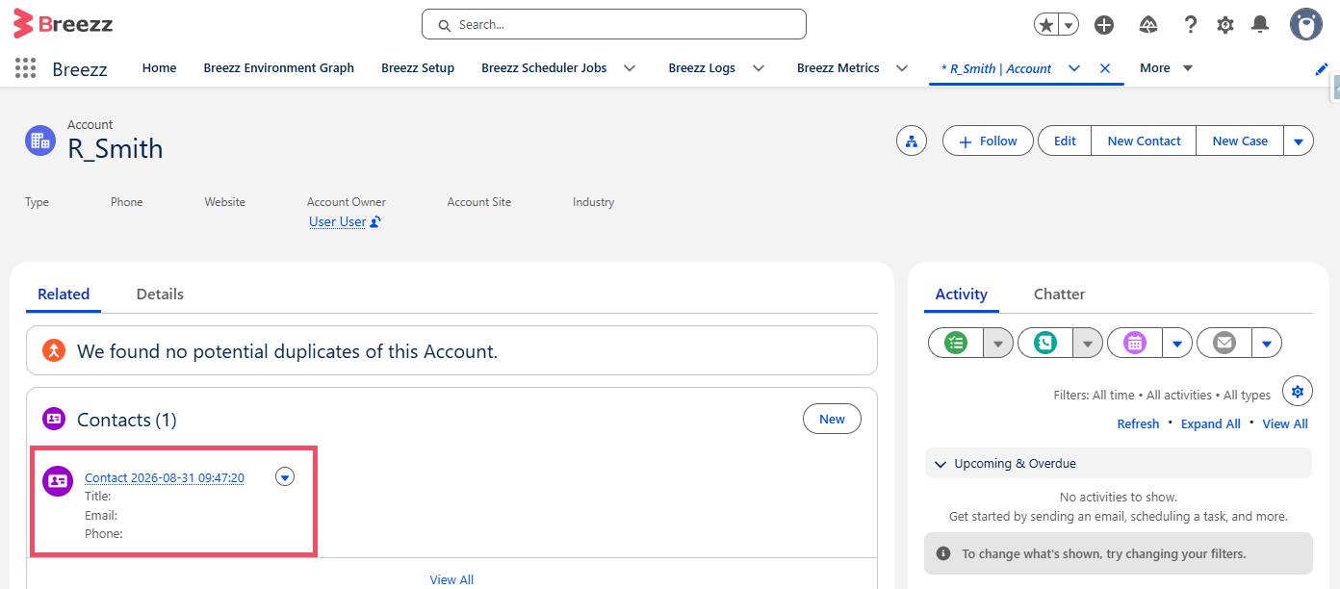Viewport: 1340px width, 589px height.
Task: Expand Breezz Logs dropdown chevron
Action: pyautogui.click(x=759, y=68)
